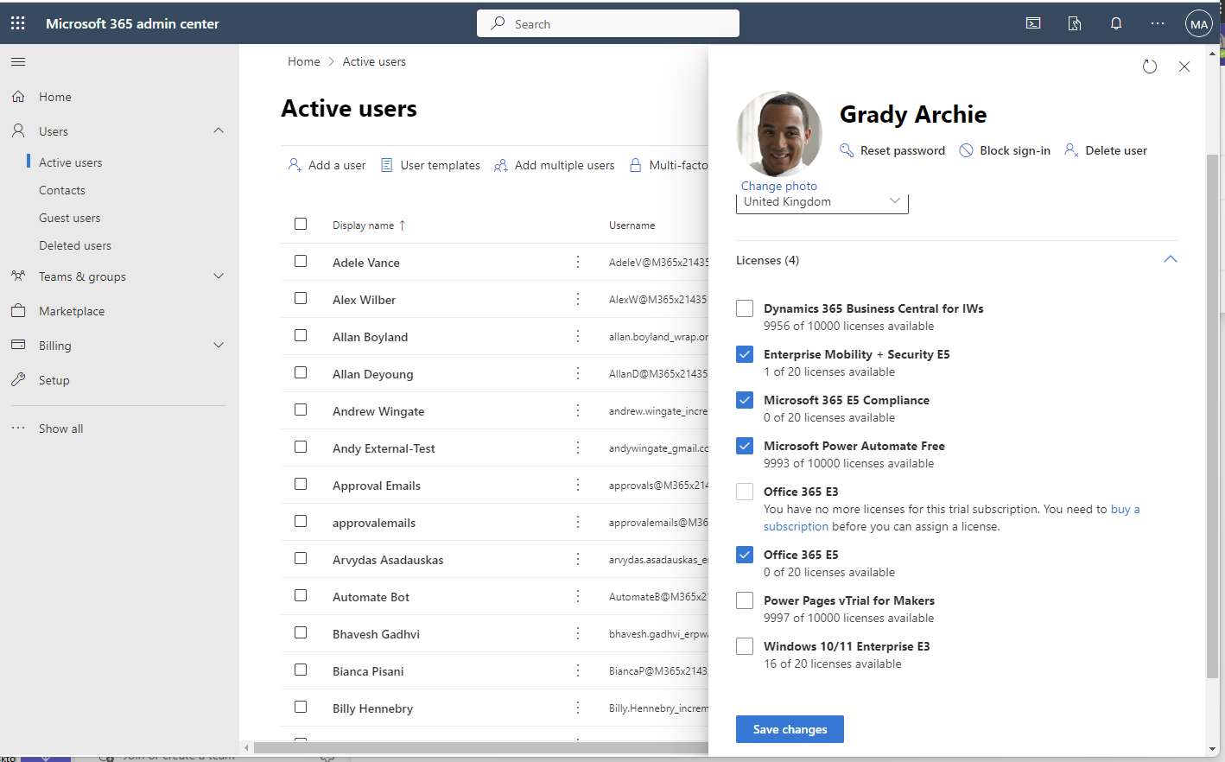This screenshot has width=1225, height=762.
Task: Open more actions for Bianca Pisani
Action: click(x=578, y=670)
